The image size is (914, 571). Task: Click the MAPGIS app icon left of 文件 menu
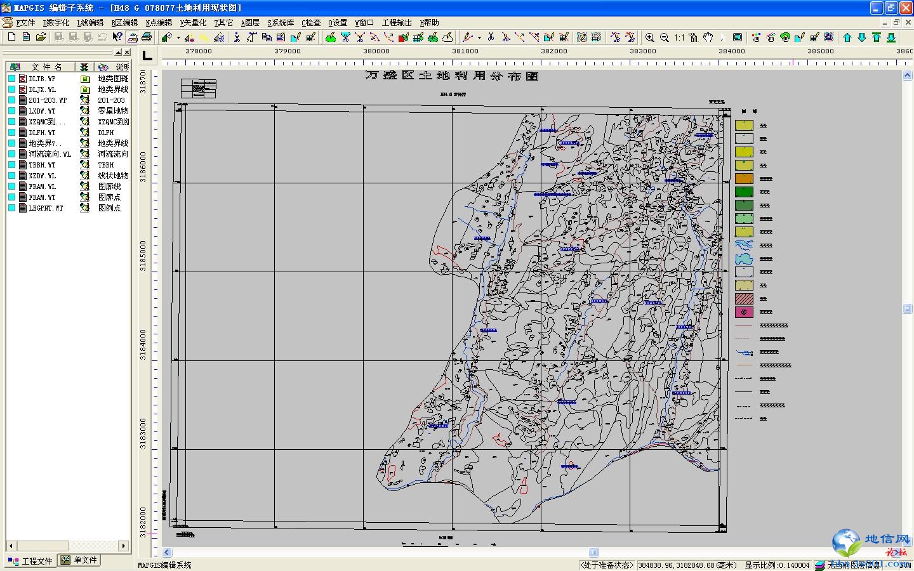pos(7,22)
